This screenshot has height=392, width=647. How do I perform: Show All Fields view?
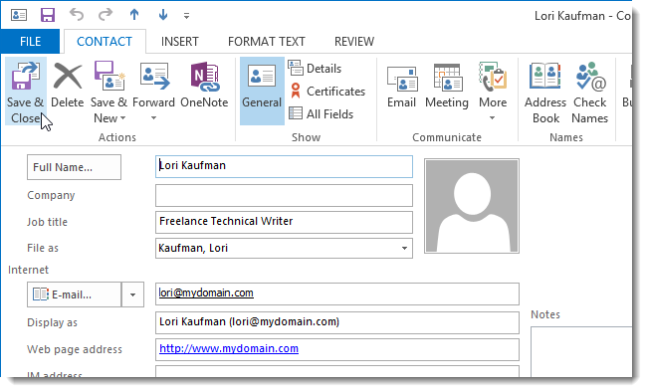[x=322, y=113]
